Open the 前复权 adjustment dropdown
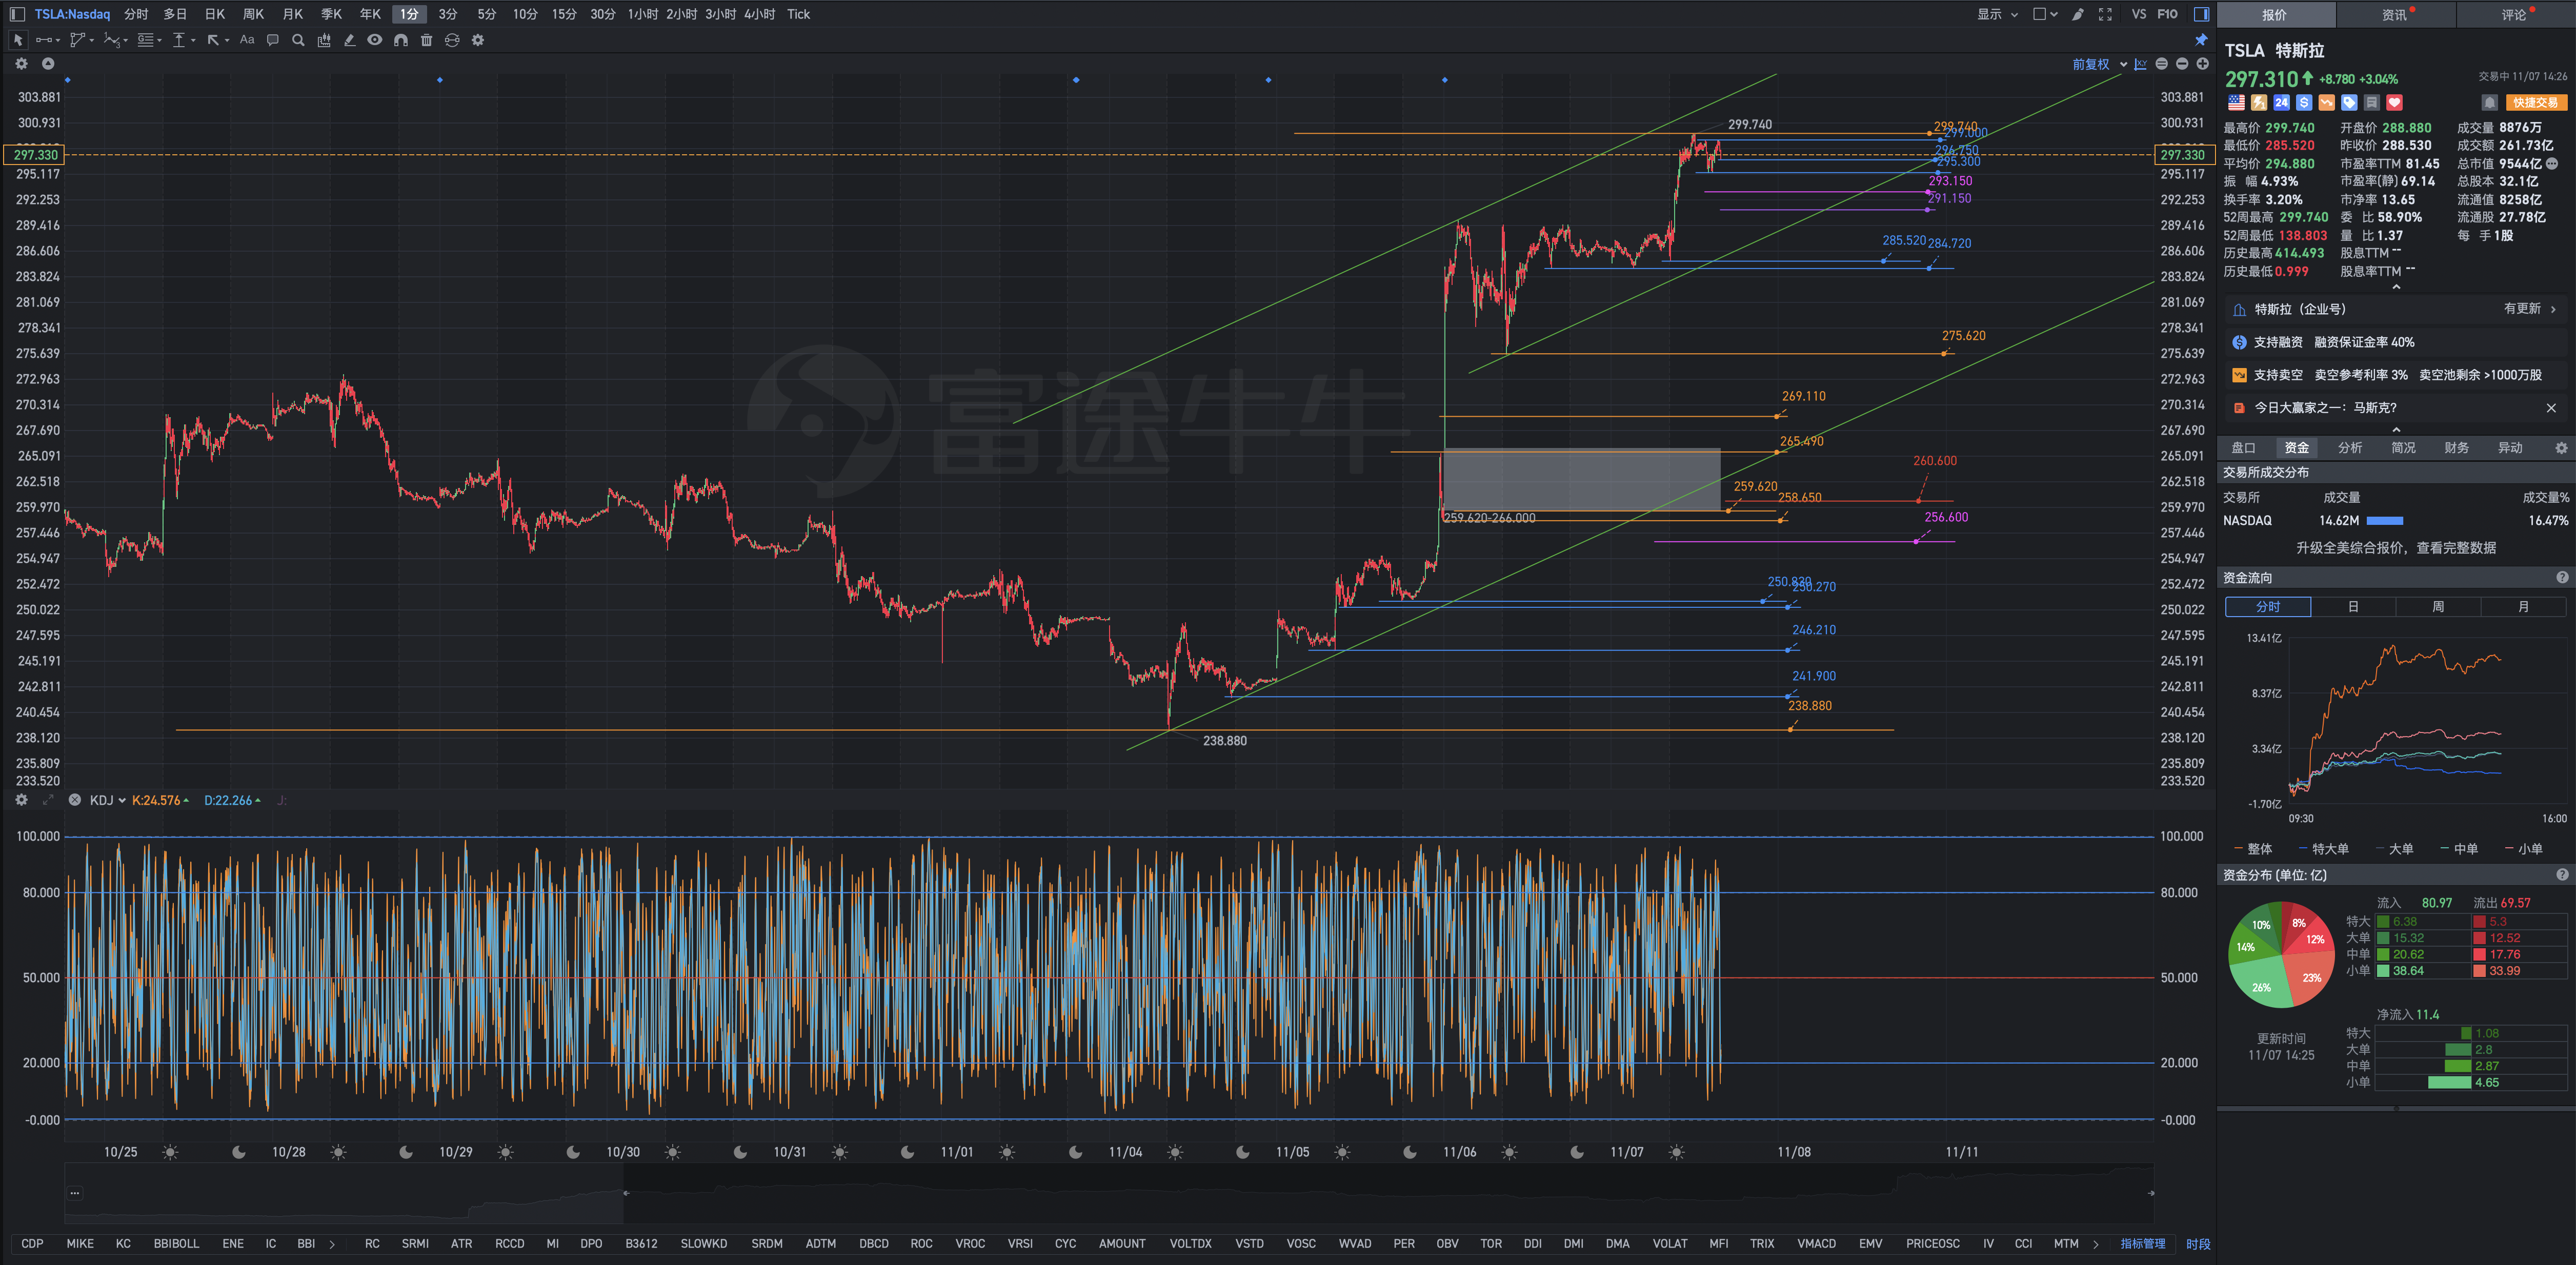Image resolution: width=2576 pixels, height=1265 pixels. tap(2099, 64)
